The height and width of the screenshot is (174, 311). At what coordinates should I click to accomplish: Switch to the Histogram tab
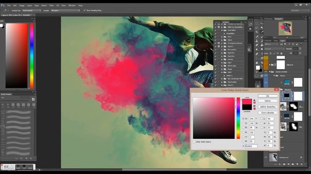tap(269, 19)
